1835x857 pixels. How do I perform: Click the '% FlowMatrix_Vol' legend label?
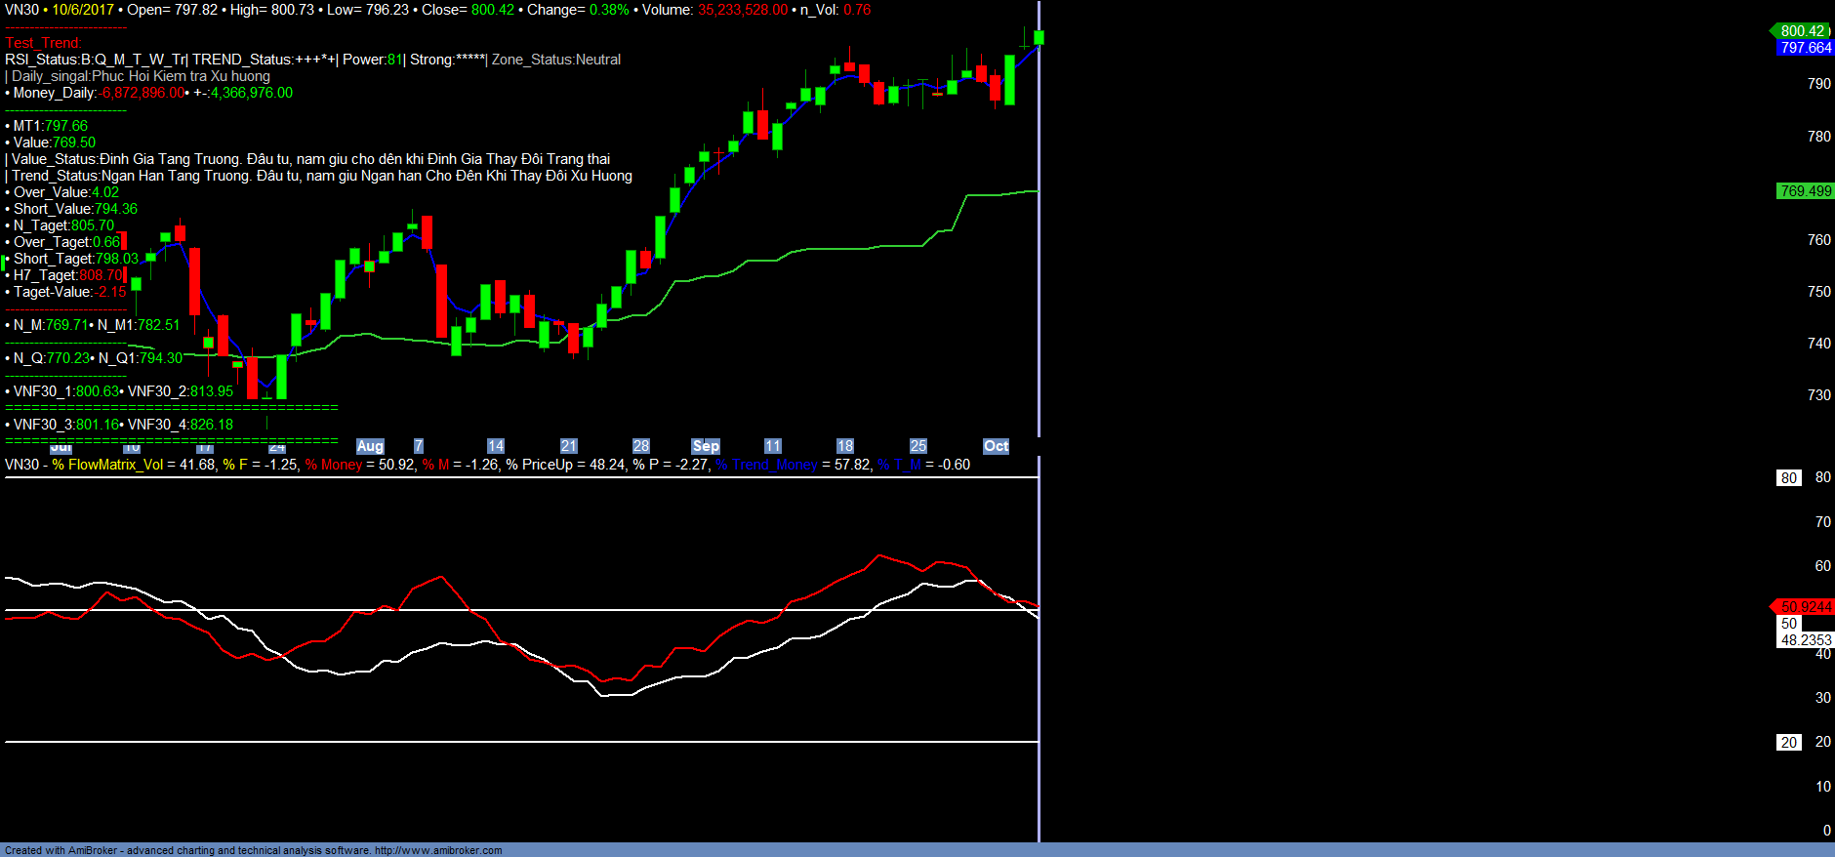[107, 465]
